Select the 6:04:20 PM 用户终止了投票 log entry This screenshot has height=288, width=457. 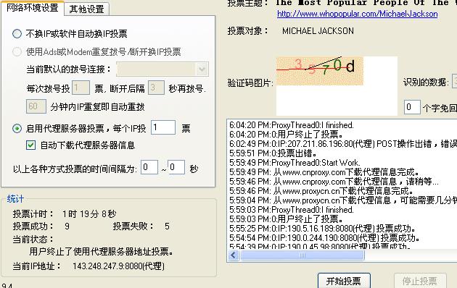pos(287,135)
